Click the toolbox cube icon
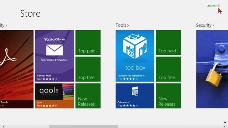Image resolution: width=228 pixels, height=128 pixels. [135, 47]
